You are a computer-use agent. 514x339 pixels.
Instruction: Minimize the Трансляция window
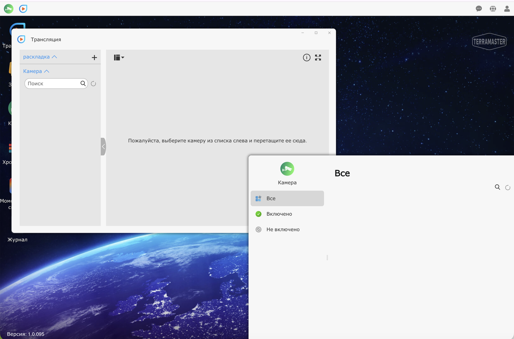(302, 33)
